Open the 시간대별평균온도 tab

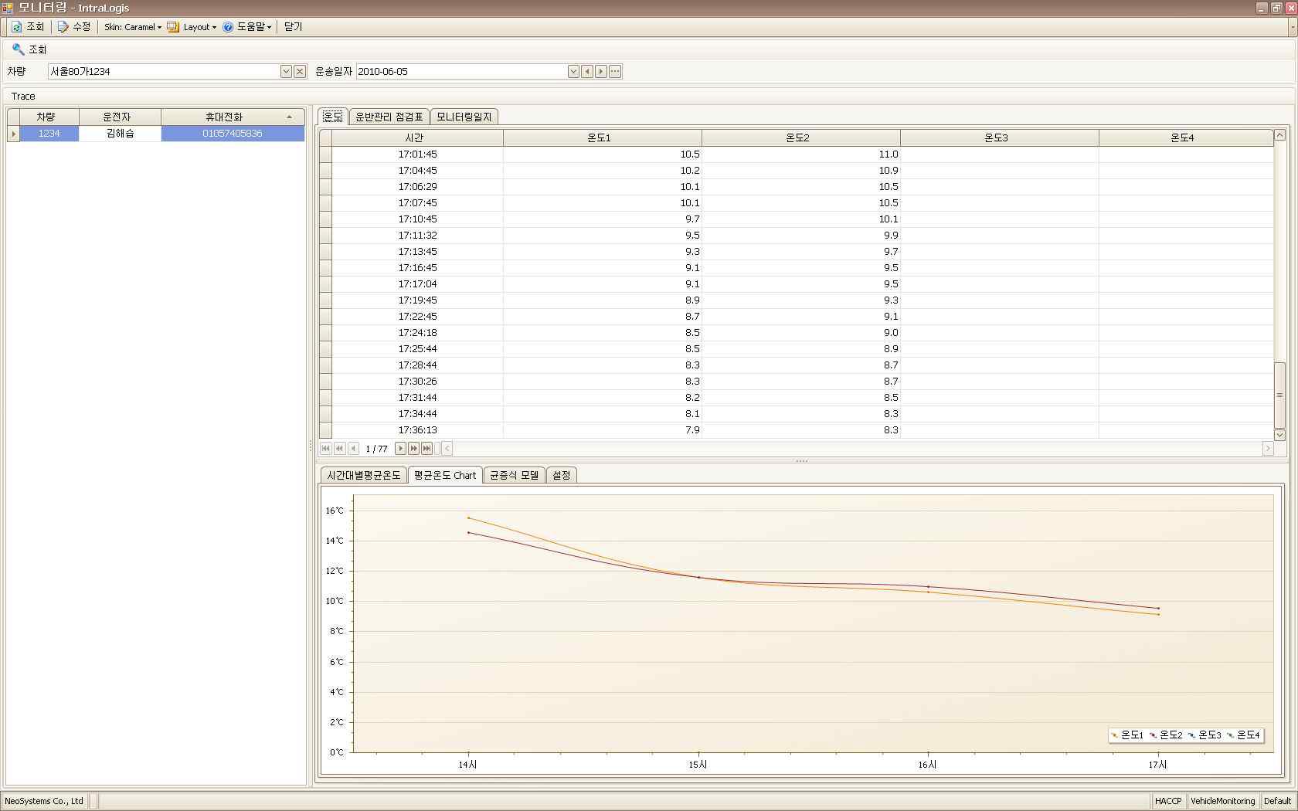(363, 475)
